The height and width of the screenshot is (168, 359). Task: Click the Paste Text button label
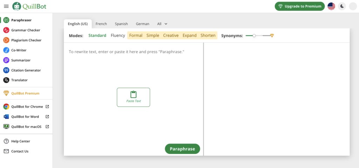click(134, 101)
